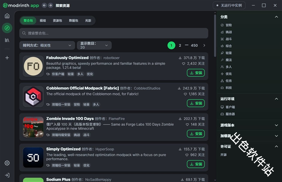Open Cobblemon Official Modpack [Fabric] title
This screenshot has width=282, height=182.
83,88
